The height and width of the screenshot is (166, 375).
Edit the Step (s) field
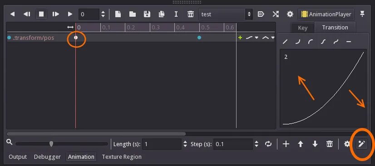tap(233, 144)
